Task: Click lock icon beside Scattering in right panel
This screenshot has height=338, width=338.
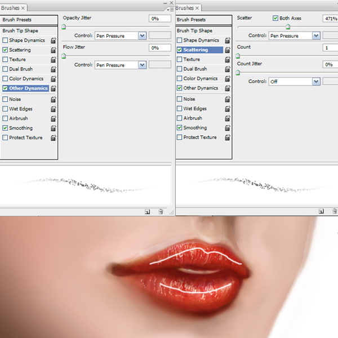Action: pyautogui.click(x=228, y=50)
